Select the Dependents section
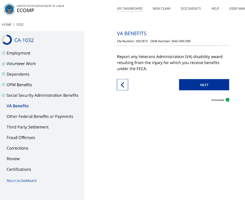This screenshot has width=245, height=200. pos(18,74)
